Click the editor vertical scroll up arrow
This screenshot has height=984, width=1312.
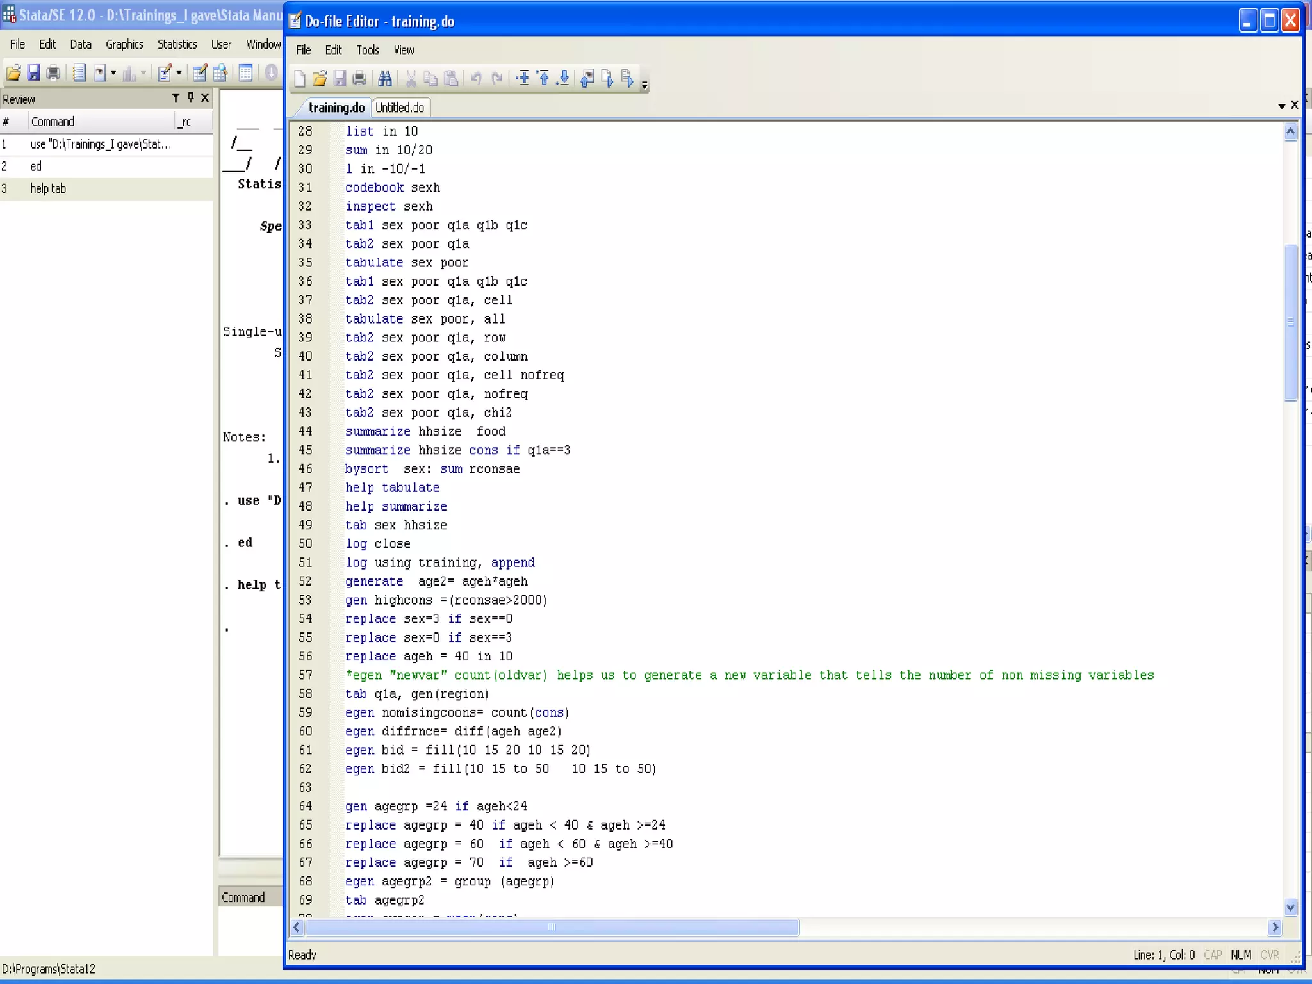click(x=1290, y=132)
